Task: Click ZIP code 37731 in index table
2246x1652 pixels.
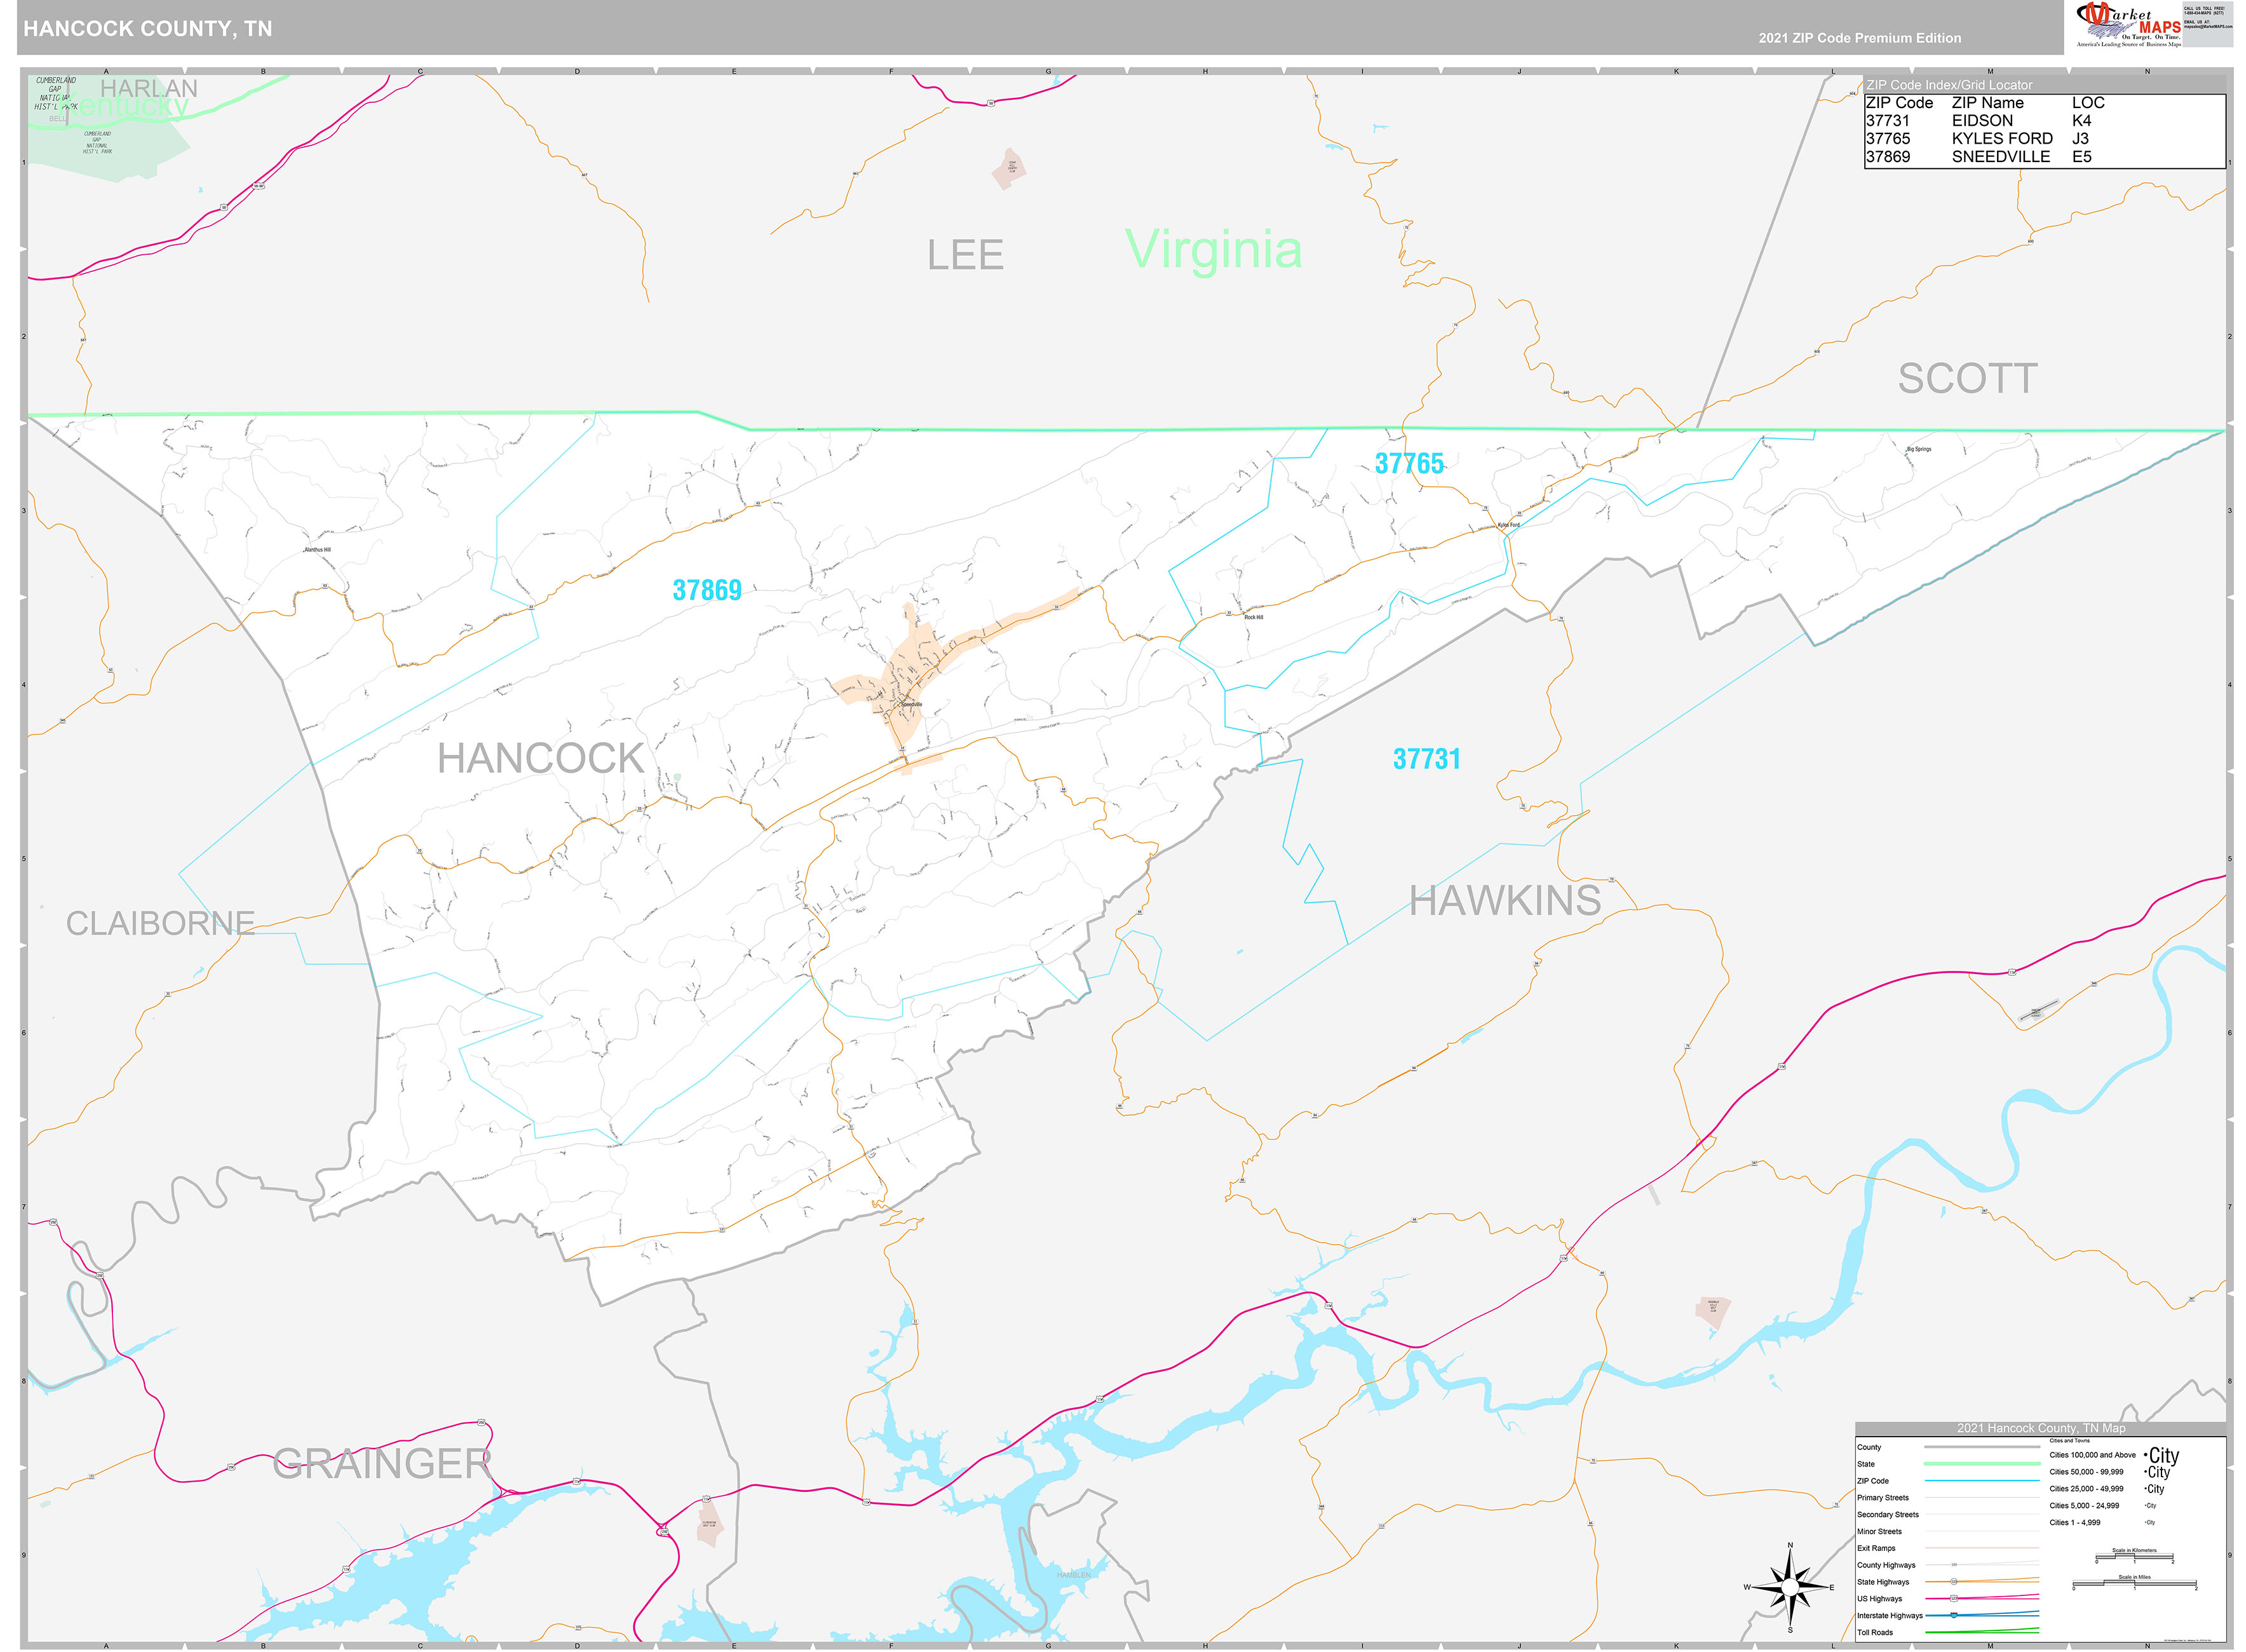Action: tap(1887, 120)
